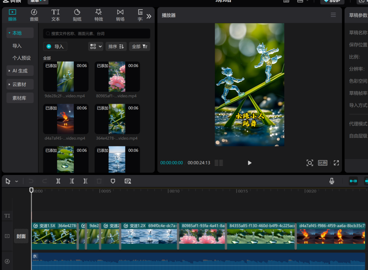Open the 草稿参数 draft parameters tab
368x270 pixels.
358,15
